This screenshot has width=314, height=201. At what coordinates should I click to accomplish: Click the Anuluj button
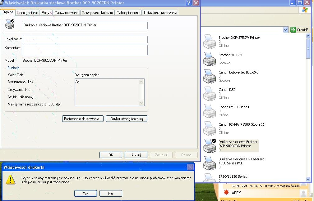click(136, 155)
